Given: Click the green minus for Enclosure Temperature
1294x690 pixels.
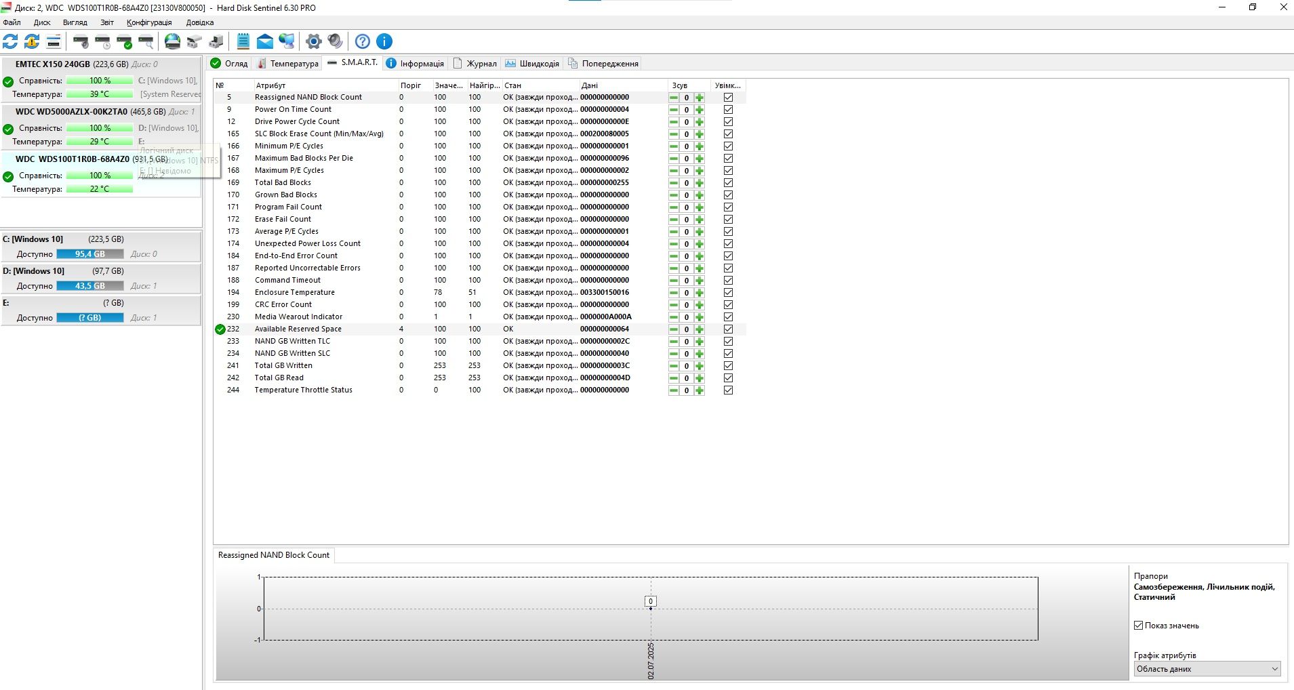Looking at the screenshot, I should (674, 293).
